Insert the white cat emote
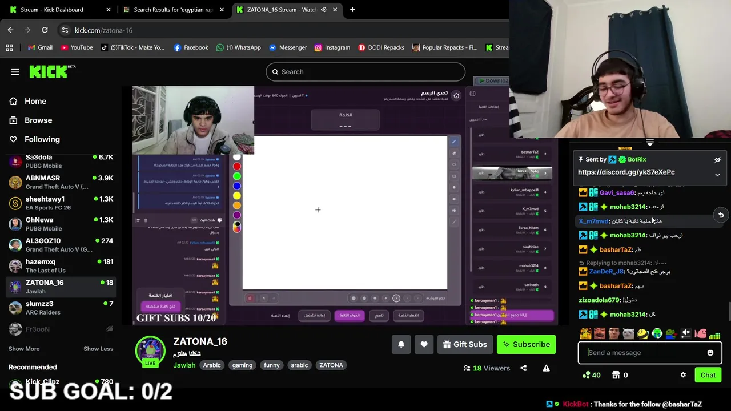The height and width of the screenshot is (411, 731). point(628,333)
